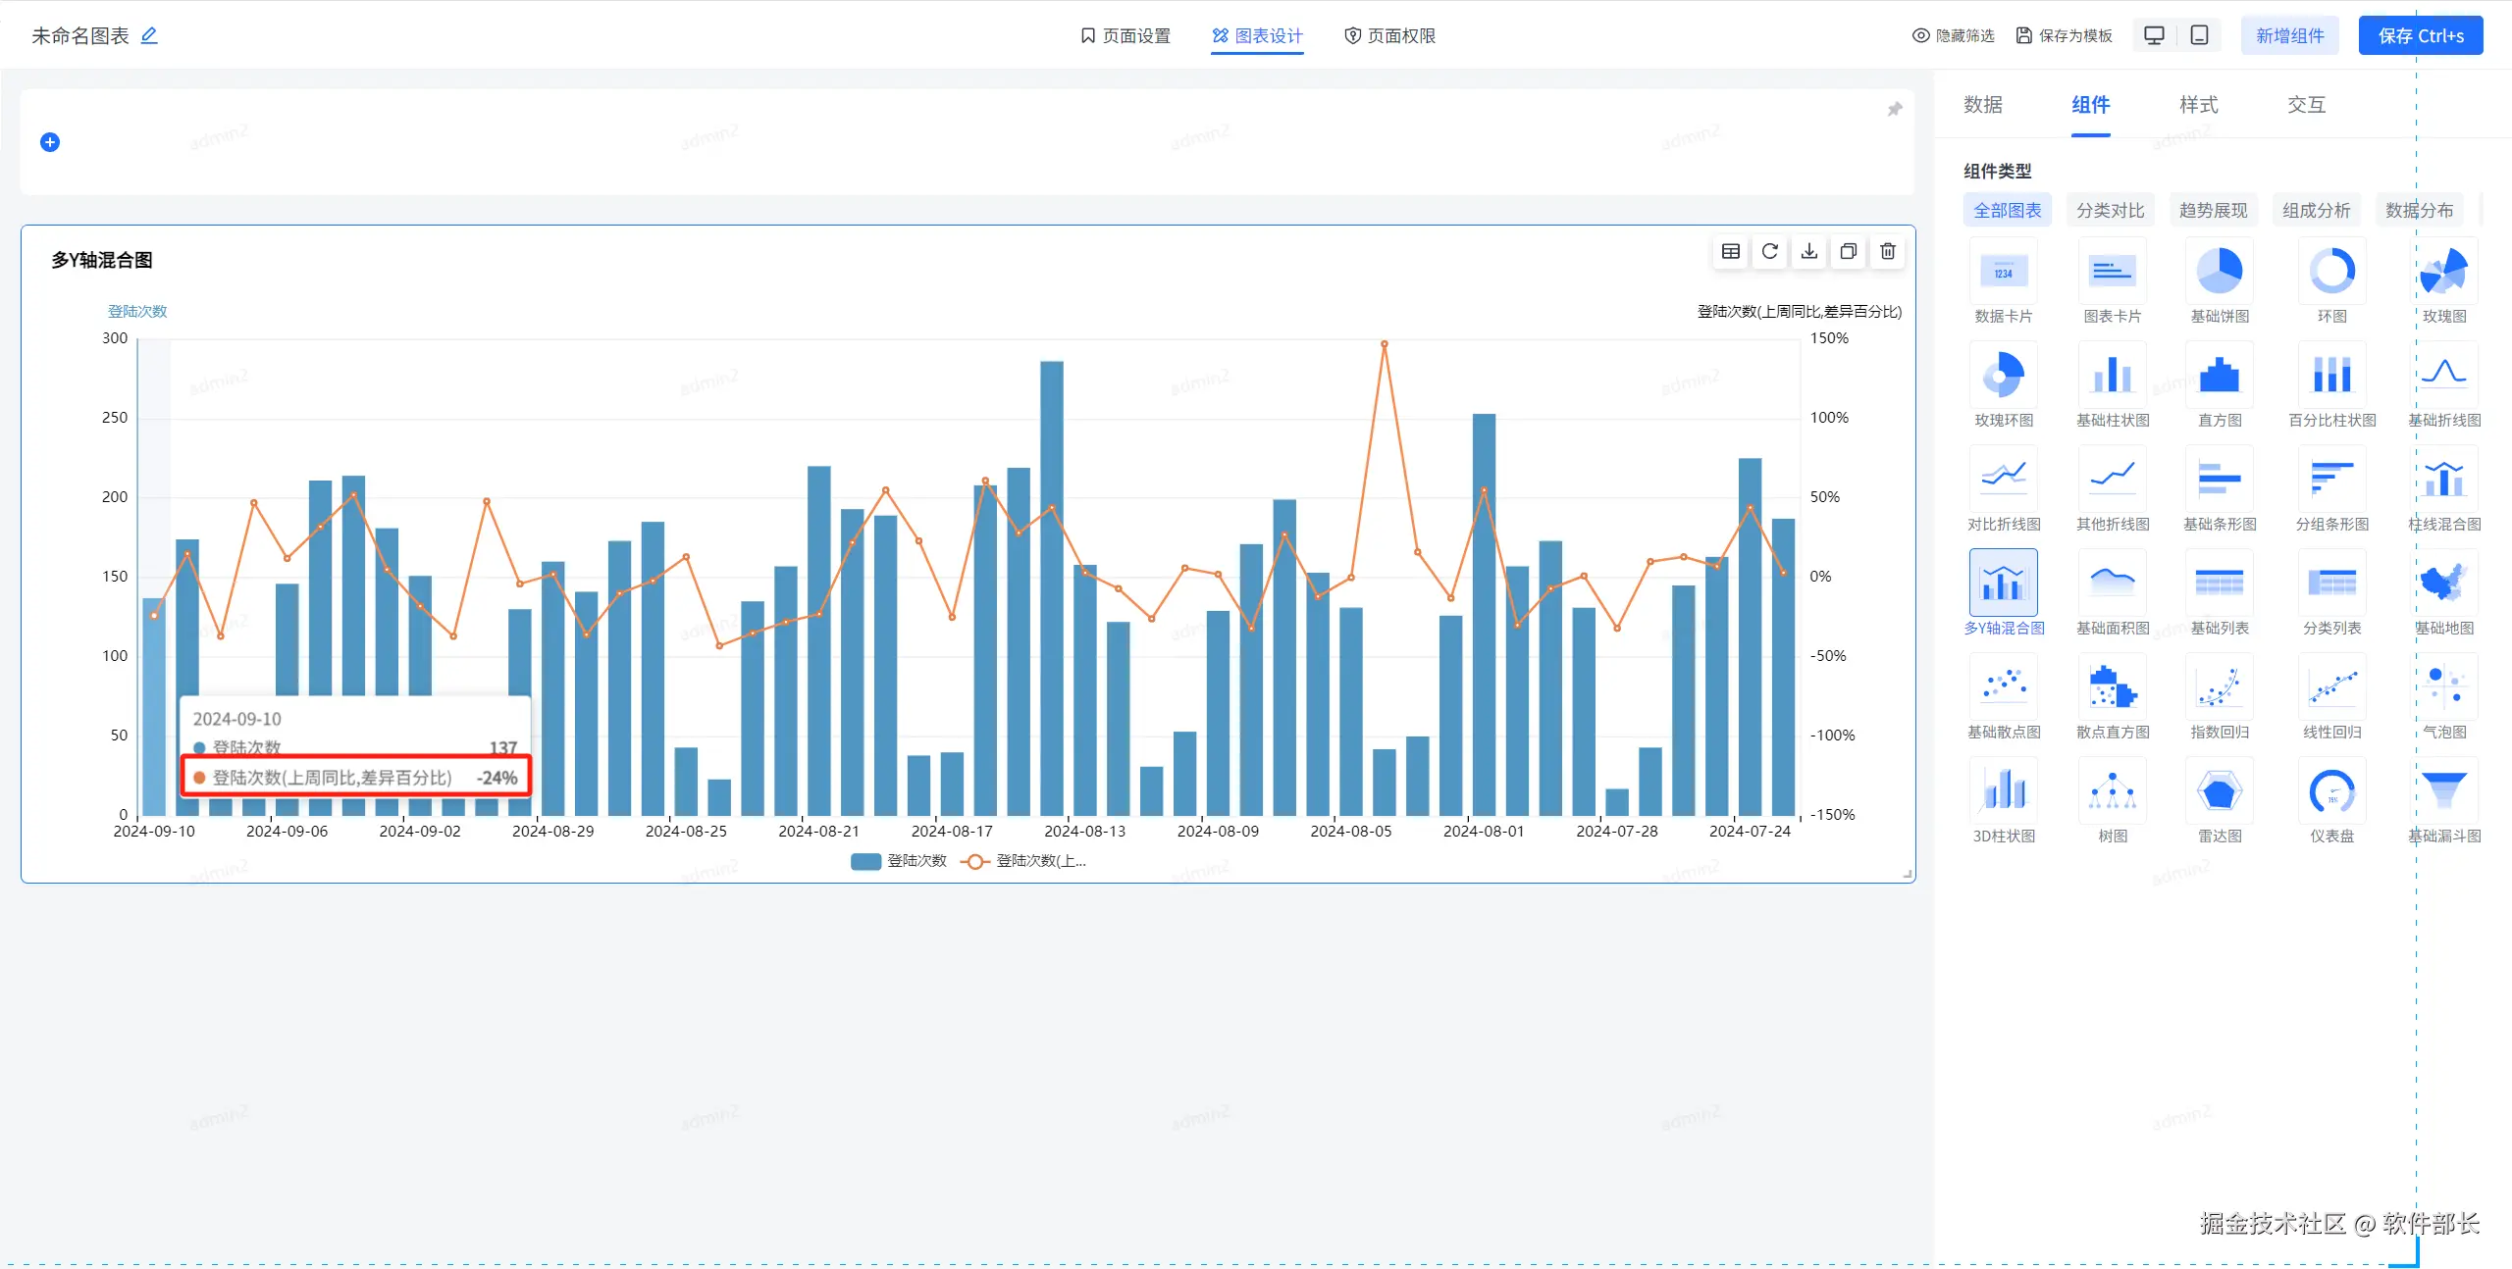The height and width of the screenshot is (1269, 2512).
Task: Save the chart with 保存 button
Action: (x=2420, y=35)
